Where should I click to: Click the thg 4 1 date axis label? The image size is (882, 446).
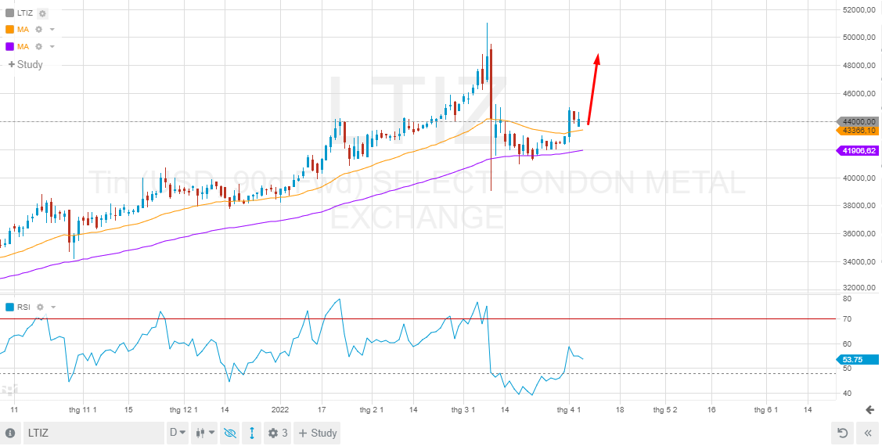tap(569, 410)
